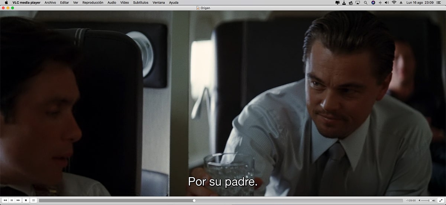
Task: Click the volume slider knob
Action: [x=430, y=201]
